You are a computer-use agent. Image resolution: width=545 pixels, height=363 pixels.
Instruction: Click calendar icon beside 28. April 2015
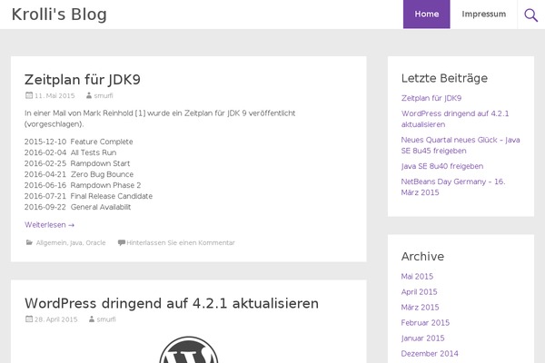point(29,319)
